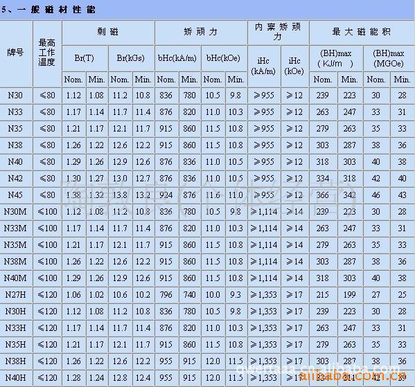This screenshot has width=415, height=387.
Task: Click the (BH)max (MGOe) header
Action: (x=389, y=58)
